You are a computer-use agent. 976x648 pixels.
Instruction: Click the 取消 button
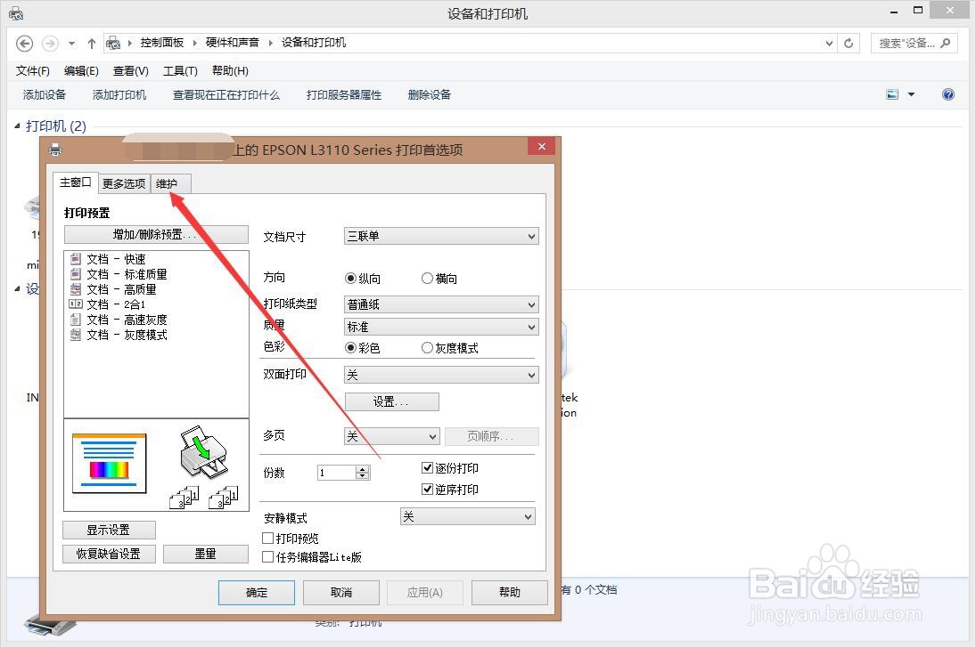point(341,593)
